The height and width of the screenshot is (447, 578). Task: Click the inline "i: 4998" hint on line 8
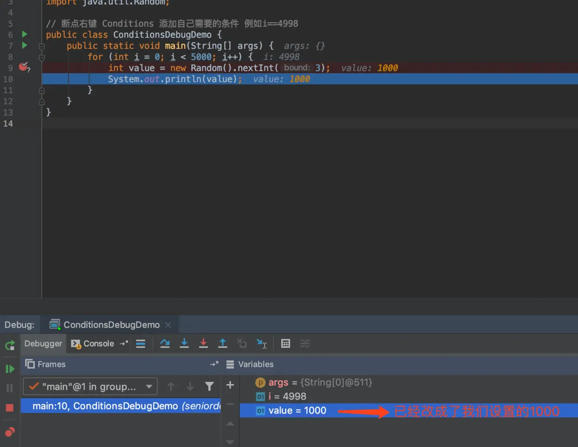click(x=281, y=57)
